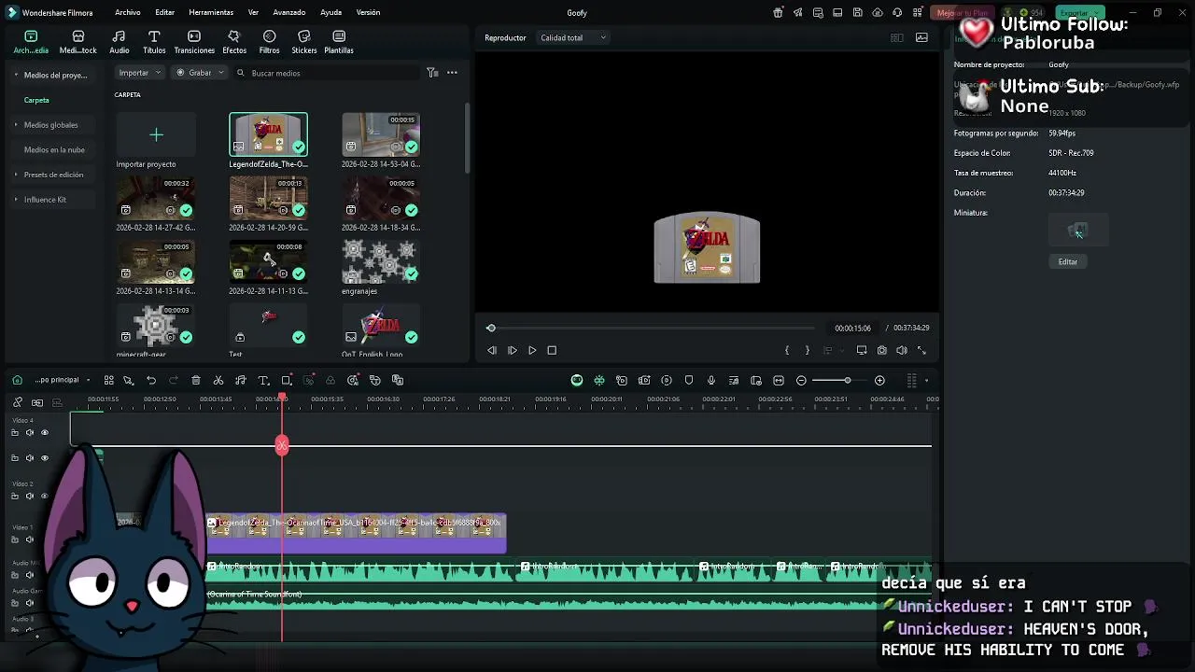Click the mark-out bracket icon
This screenshot has width=1195, height=672.
point(808,350)
